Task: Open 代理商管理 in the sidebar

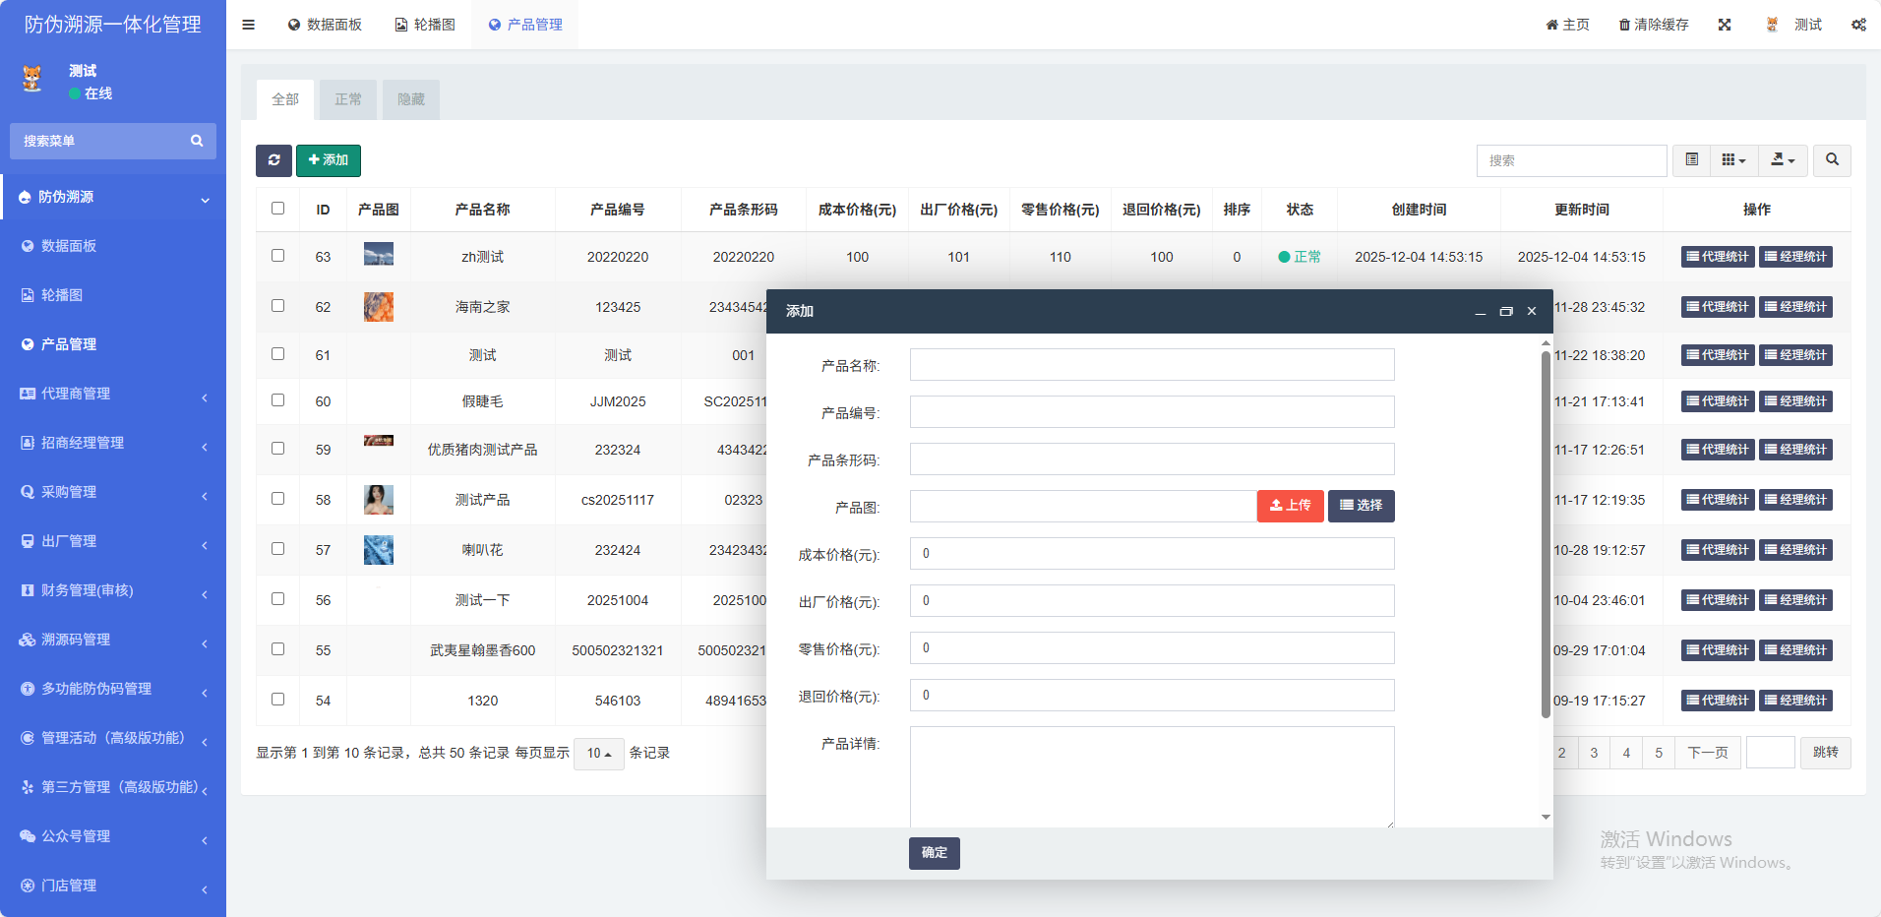Action: click(113, 394)
